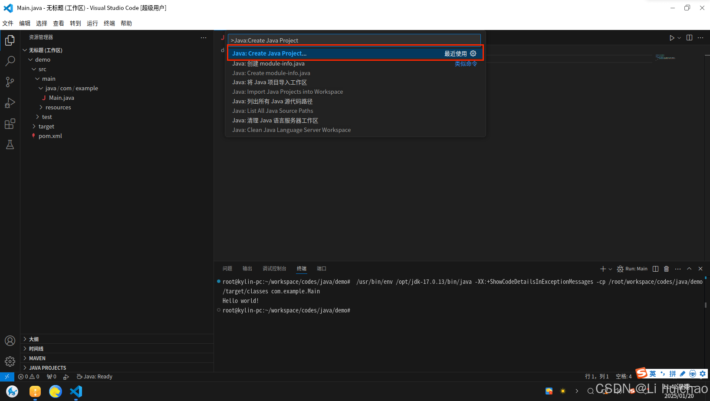Open the 帮助 menu
Image resolution: width=710 pixels, height=401 pixels.
[126, 23]
